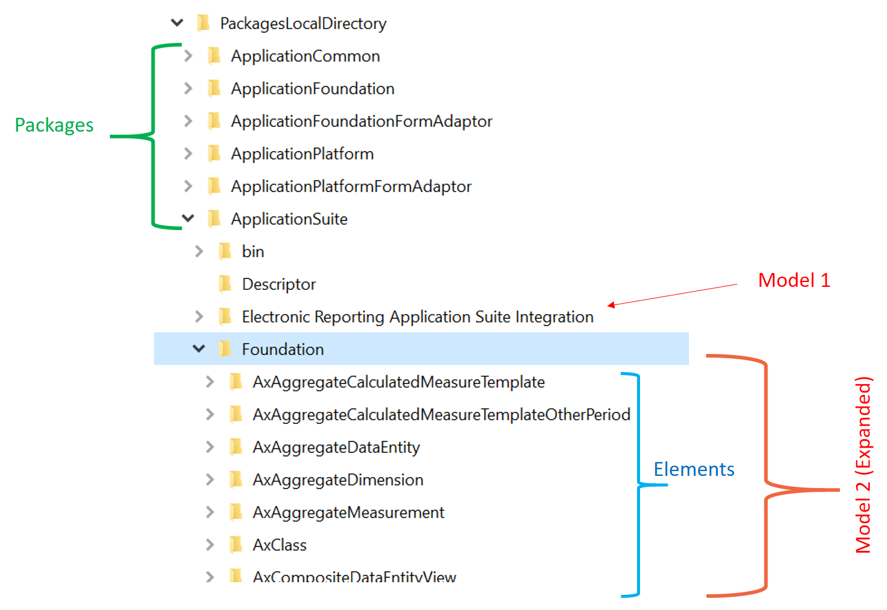Select the ApplicationSuite package label
Image resolution: width=887 pixels, height=610 pixels.
click(x=289, y=219)
